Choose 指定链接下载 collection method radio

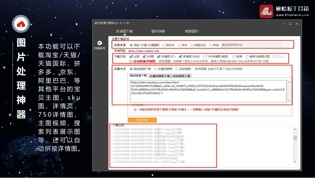pos(131,69)
